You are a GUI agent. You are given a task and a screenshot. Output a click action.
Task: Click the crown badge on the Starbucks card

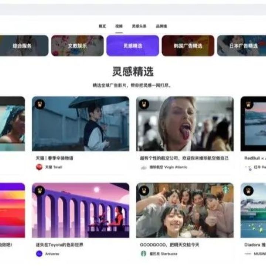(144, 191)
